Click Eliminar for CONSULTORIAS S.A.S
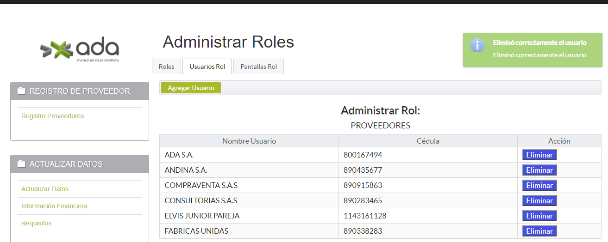Image resolution: width=608 pixels, height=242 pixels. point(539,200)
